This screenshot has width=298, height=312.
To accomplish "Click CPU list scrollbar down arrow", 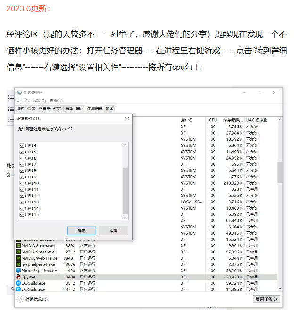I will coord(125,217).
